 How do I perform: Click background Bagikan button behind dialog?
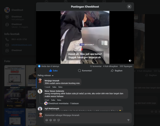151,75
